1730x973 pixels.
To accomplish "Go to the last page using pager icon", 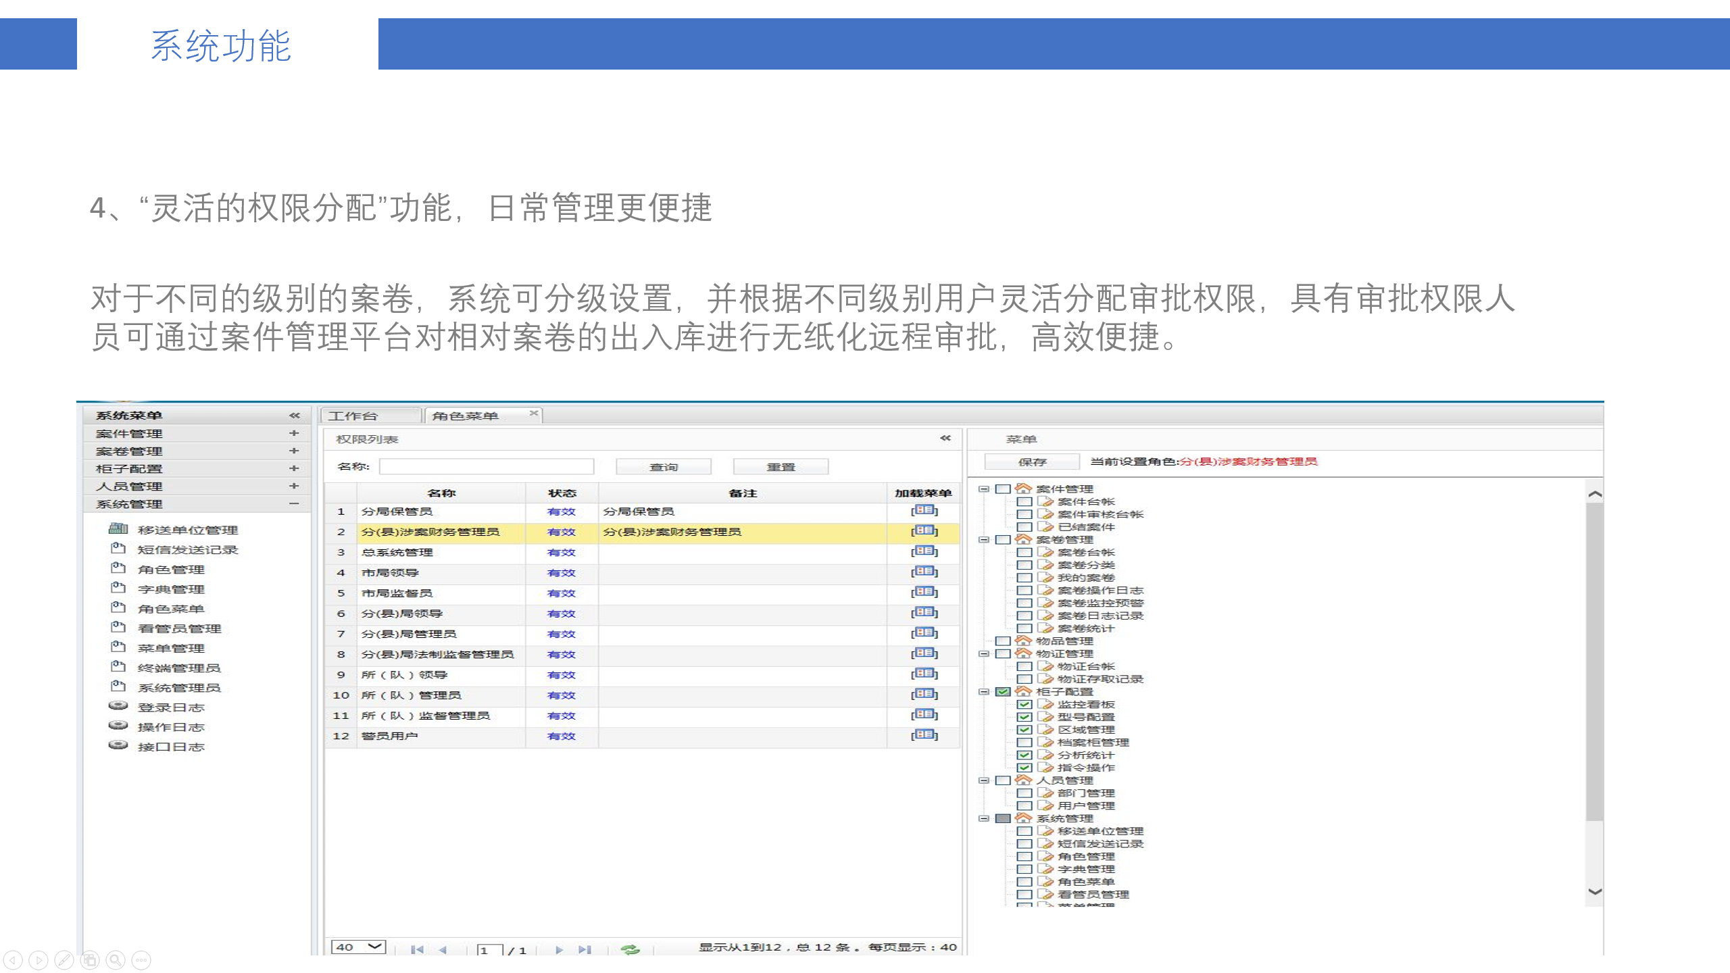I will [x=585, y=949].
